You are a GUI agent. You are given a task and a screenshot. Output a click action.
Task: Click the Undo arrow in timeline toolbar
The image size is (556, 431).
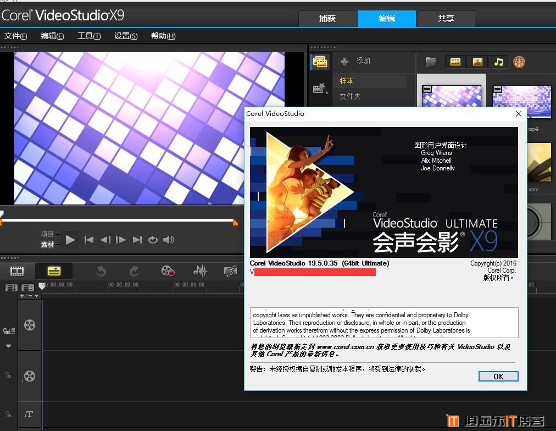pos(101,272)
